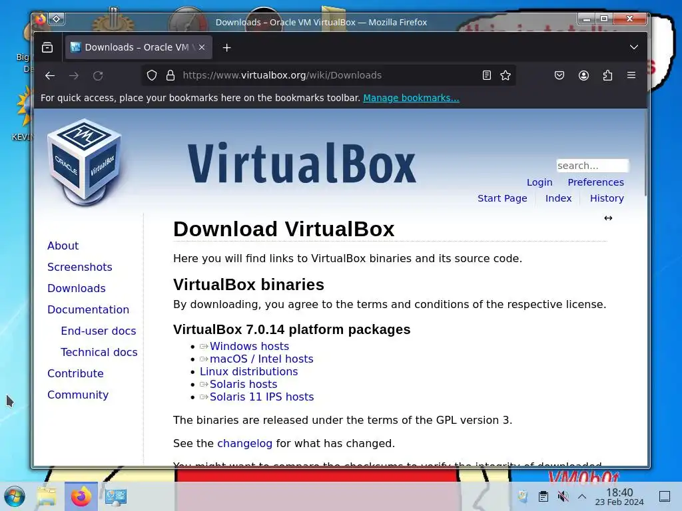Screen dimensions: 682x511
Task: Open file explorer from taskbar
Action: pos(47,496)
